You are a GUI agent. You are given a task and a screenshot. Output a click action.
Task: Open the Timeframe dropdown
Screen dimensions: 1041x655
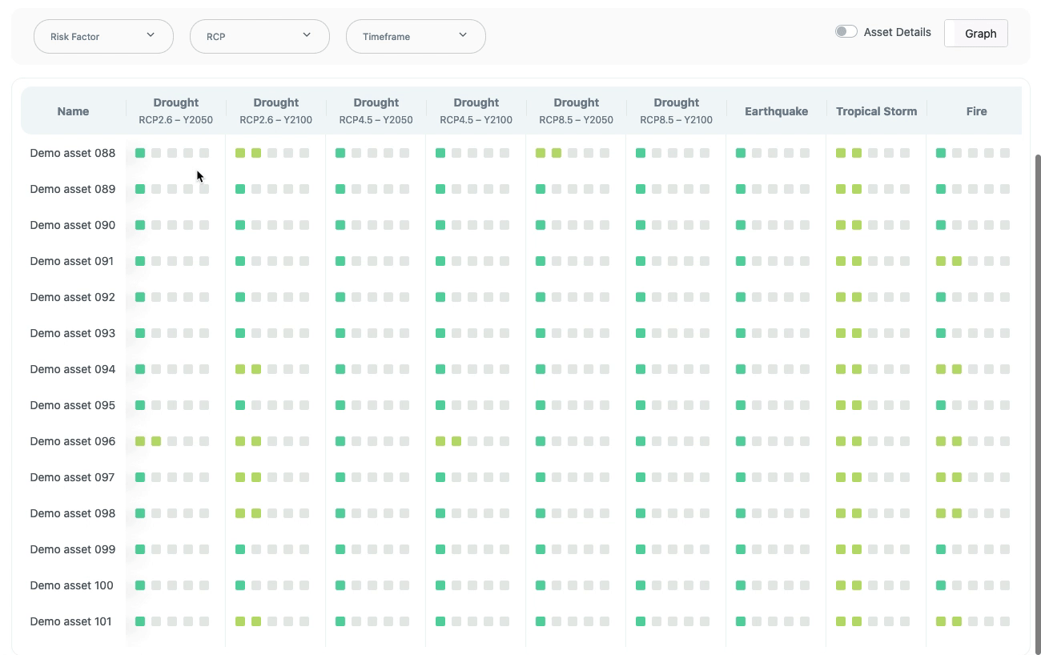[x=416, y=37]
